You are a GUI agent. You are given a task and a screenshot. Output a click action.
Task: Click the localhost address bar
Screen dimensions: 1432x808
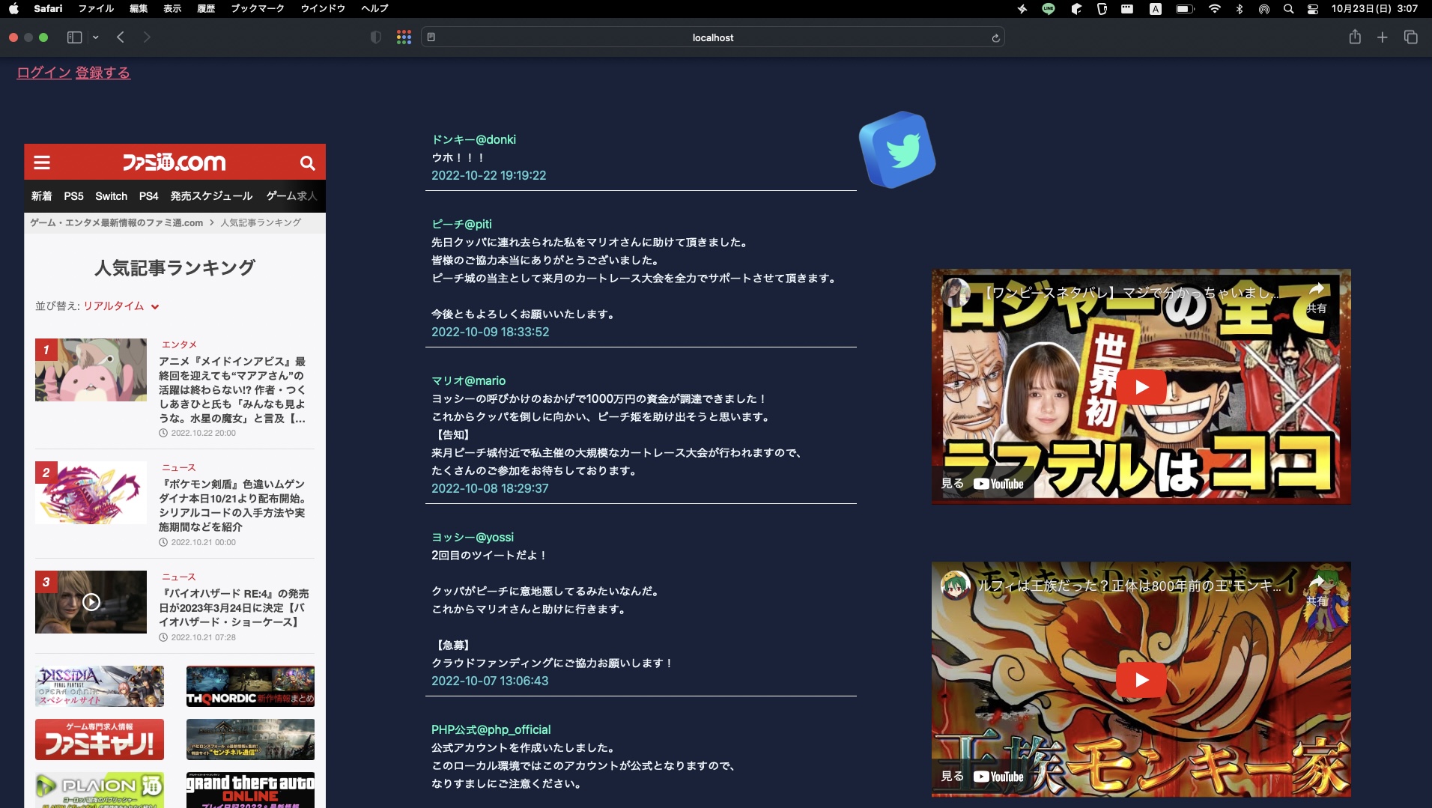(712, 37)
